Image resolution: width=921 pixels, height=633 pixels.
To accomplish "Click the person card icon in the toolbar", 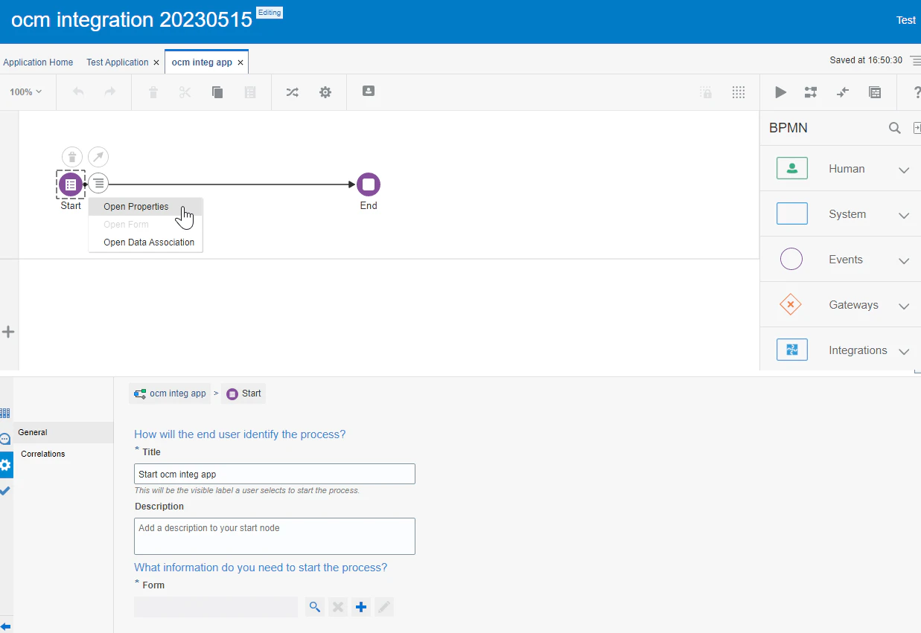I will pyautogui.click(x=369, y=91).
